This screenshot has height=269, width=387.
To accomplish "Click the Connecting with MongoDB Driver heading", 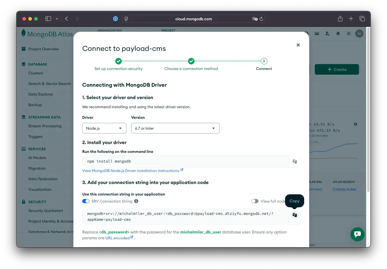I will (x=124, y=85).
